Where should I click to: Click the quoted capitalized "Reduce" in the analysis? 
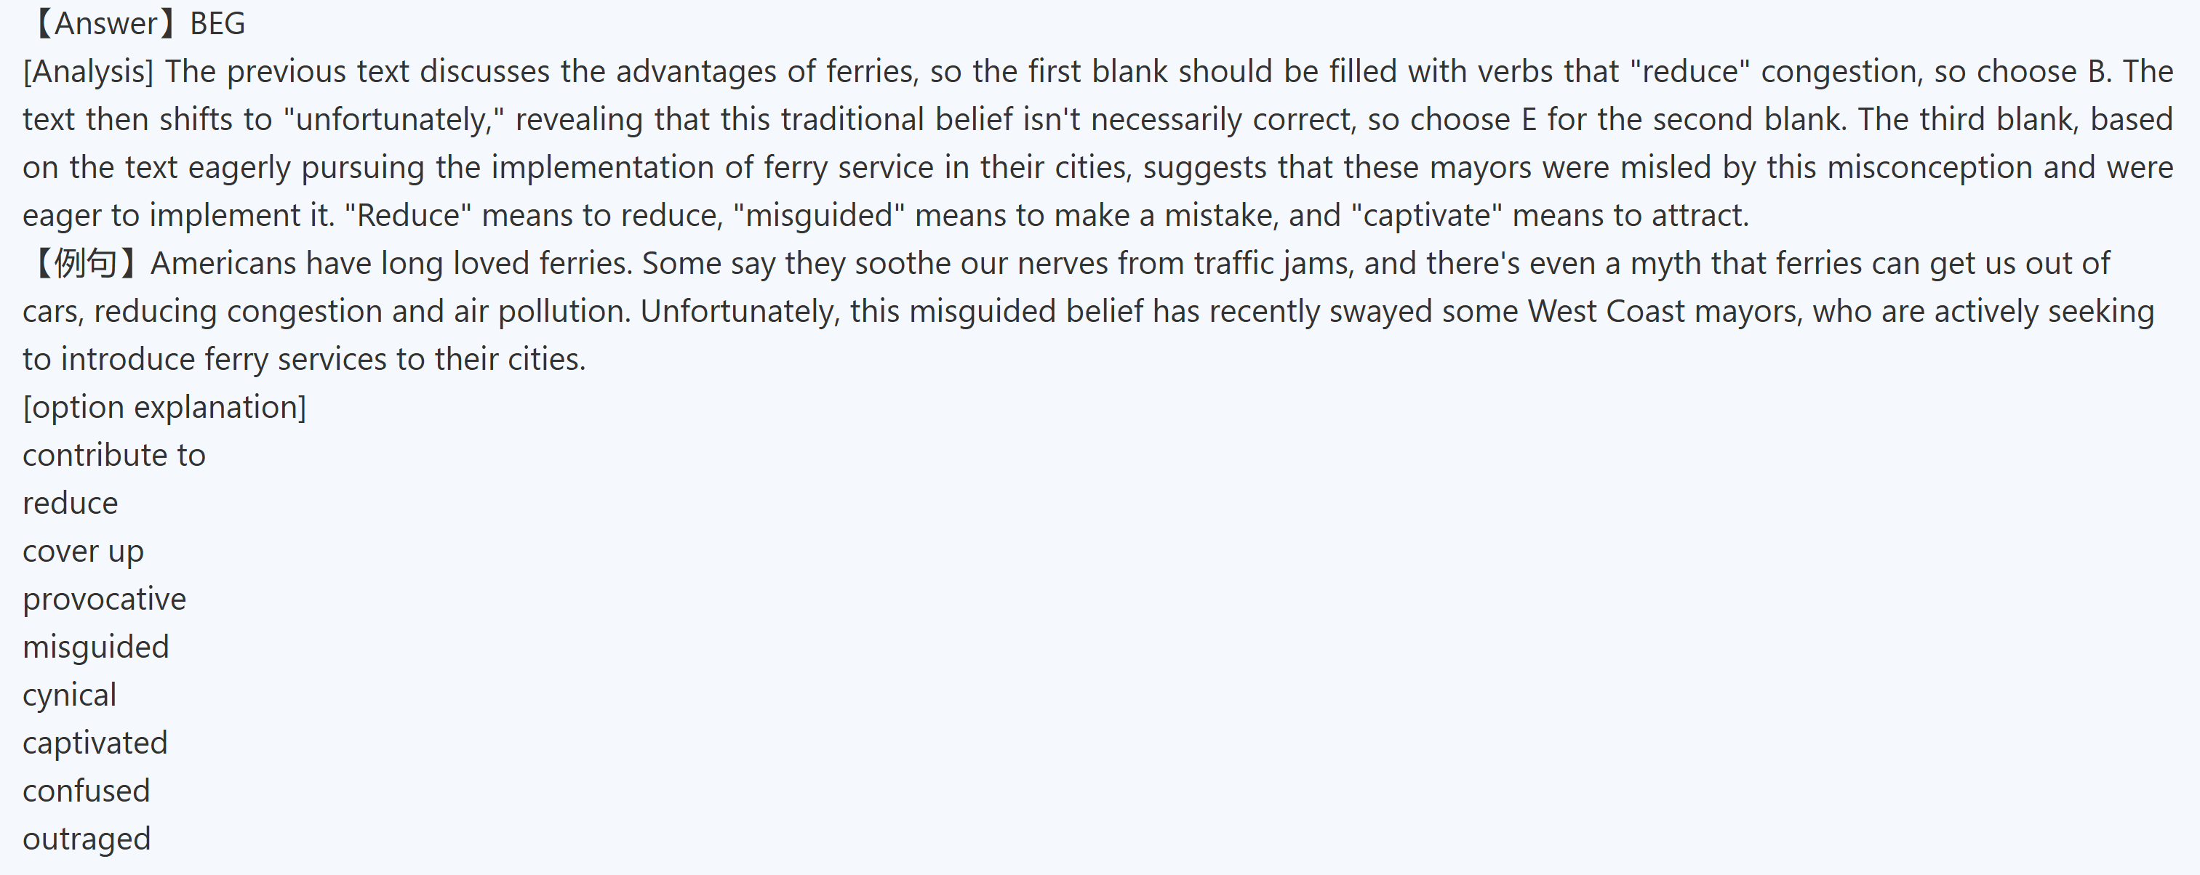click(407, 215)
